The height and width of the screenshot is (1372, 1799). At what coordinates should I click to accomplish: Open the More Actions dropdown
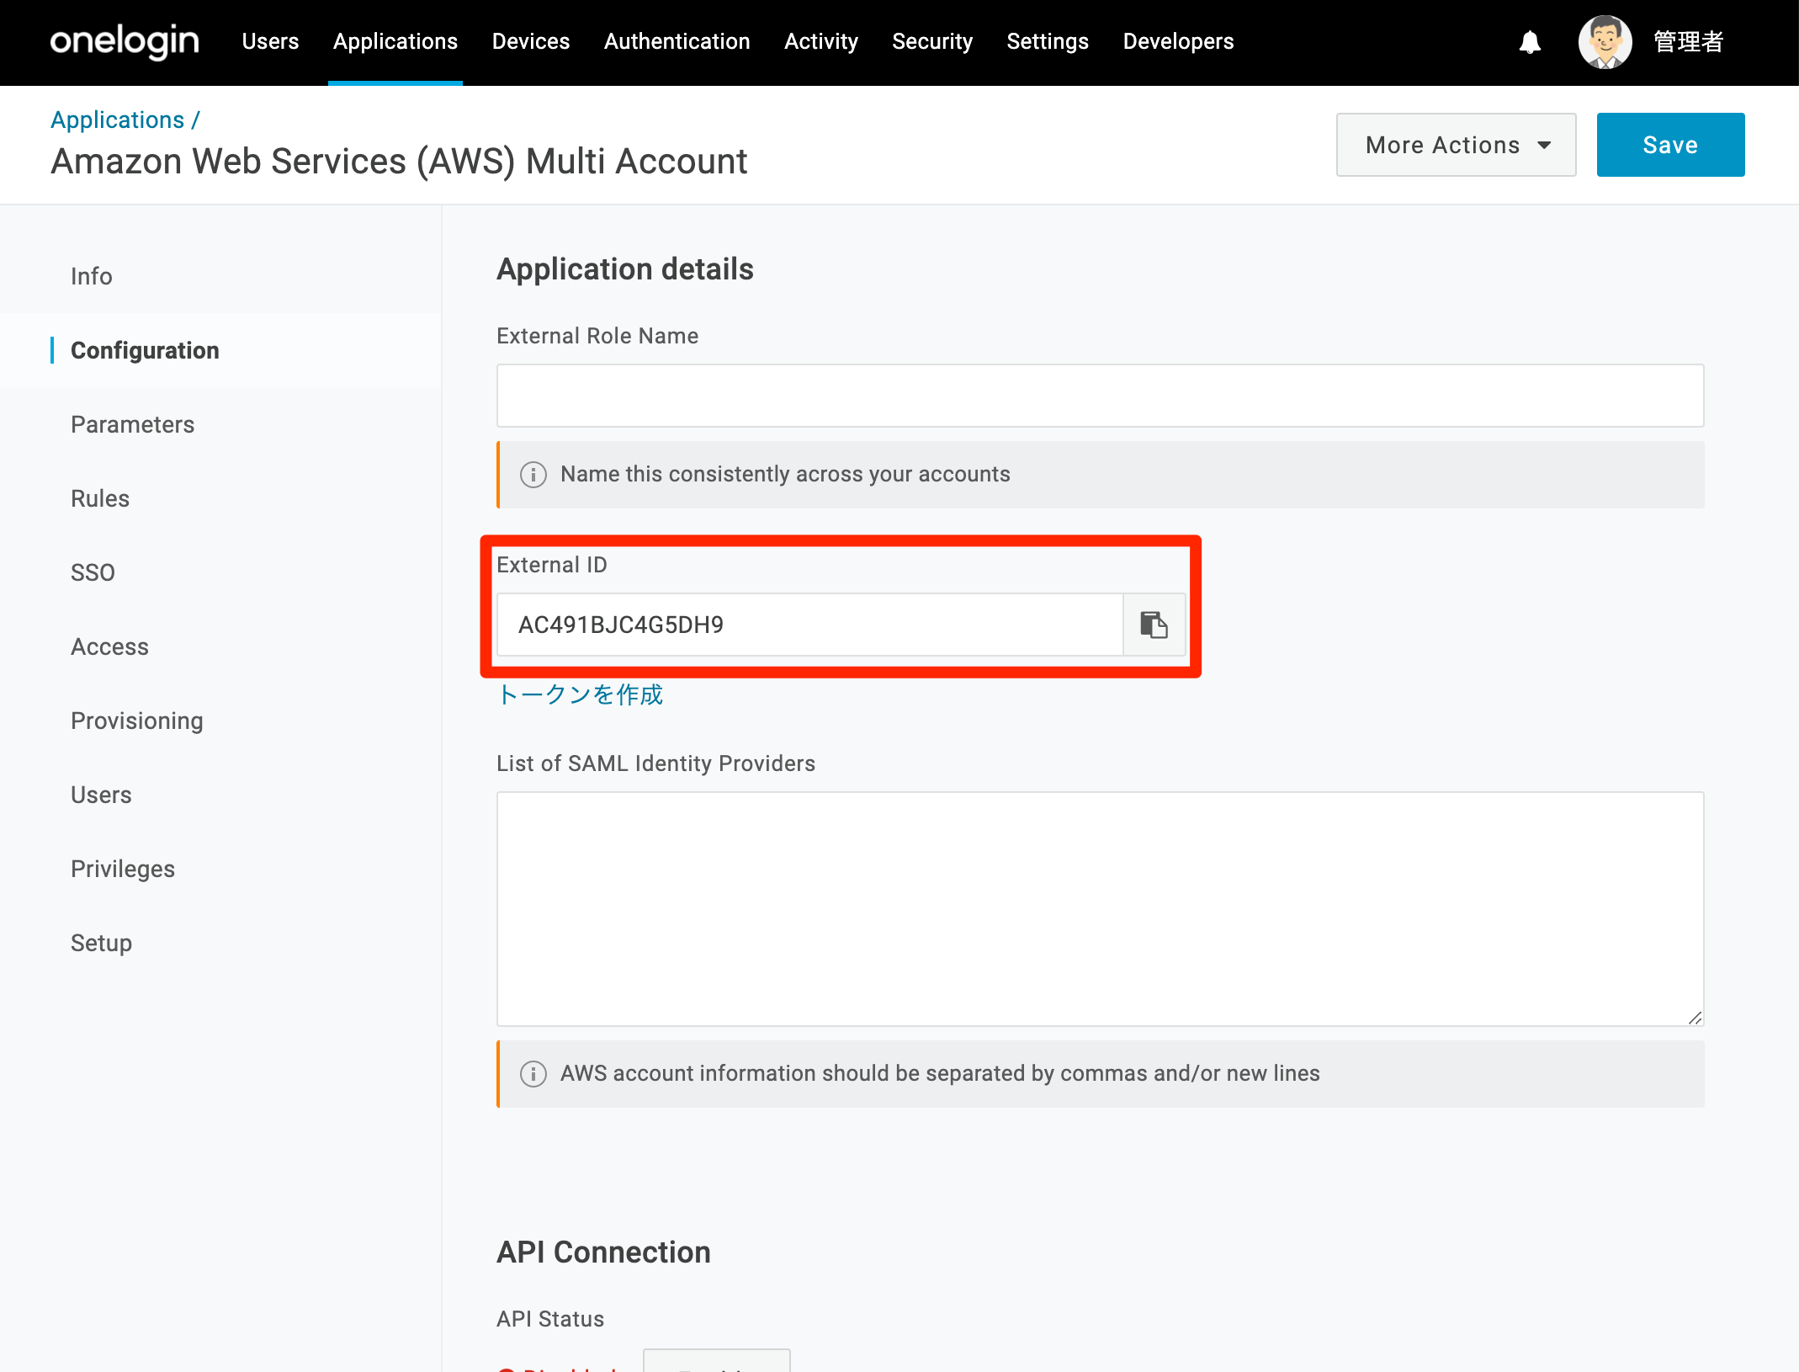[1456, 145]
